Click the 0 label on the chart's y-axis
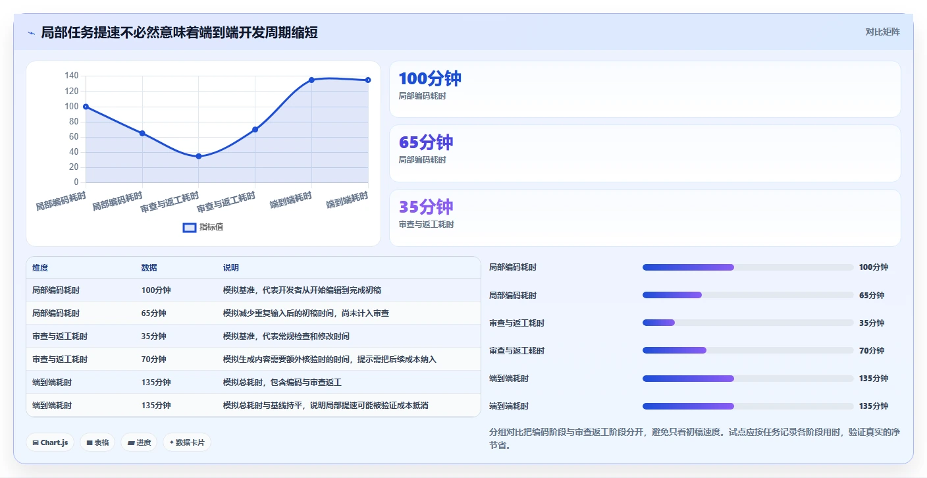Viewport: 927px width, 478px height. click(76, 182)
